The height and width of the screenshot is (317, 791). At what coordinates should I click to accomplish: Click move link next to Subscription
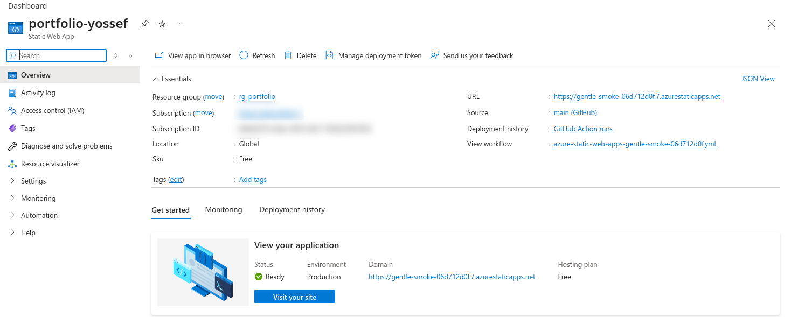point(203,113)
